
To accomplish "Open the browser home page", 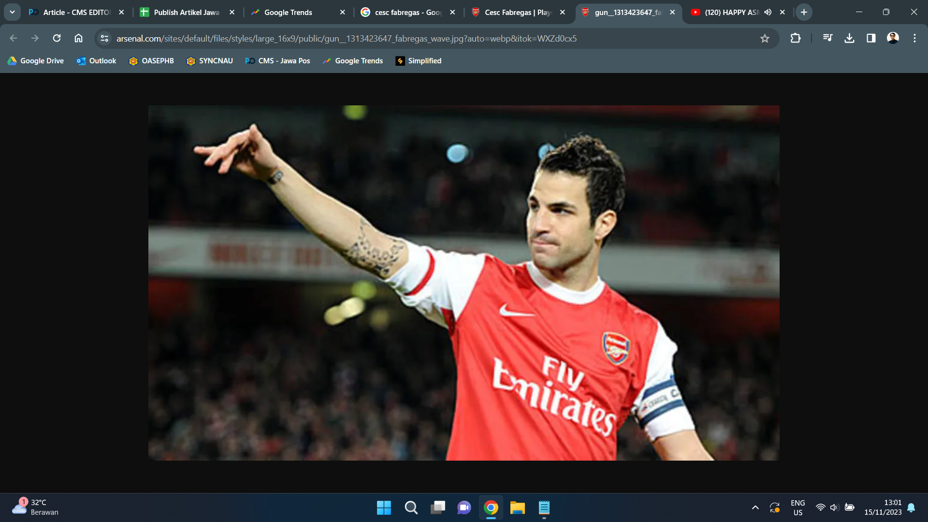I will coord(78,38).
